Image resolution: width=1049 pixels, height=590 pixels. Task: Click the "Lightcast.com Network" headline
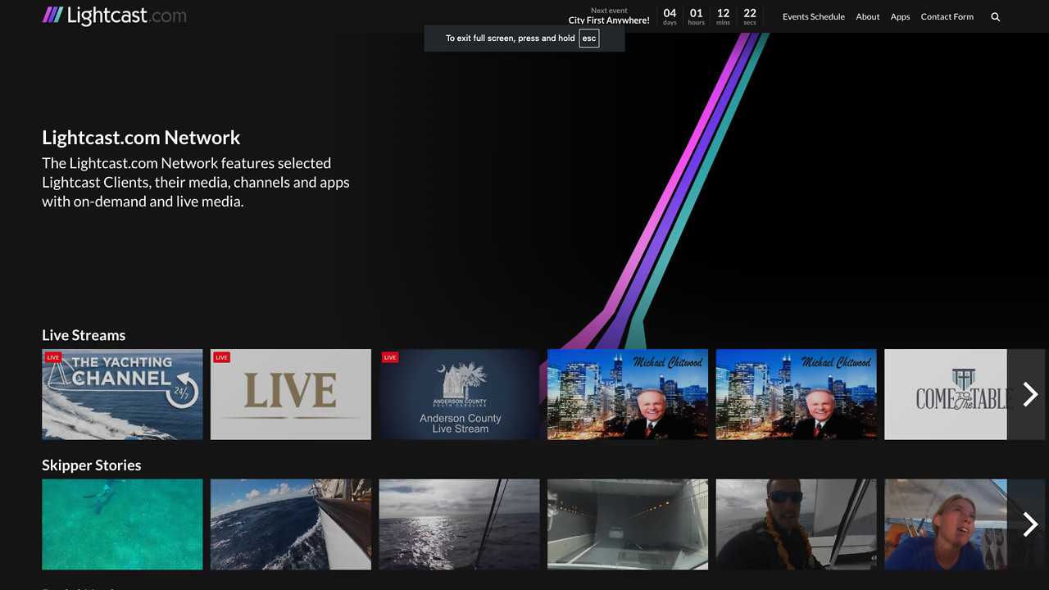pyautogui.click(x=141, y=138)
